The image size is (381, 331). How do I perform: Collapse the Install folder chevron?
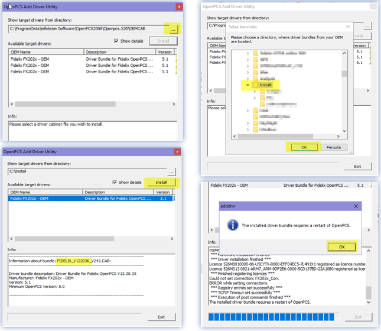[x=248, y=85]
